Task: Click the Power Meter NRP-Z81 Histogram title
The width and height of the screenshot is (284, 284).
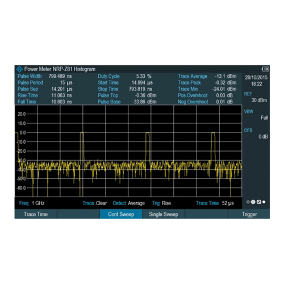Action: pos(60,69)
